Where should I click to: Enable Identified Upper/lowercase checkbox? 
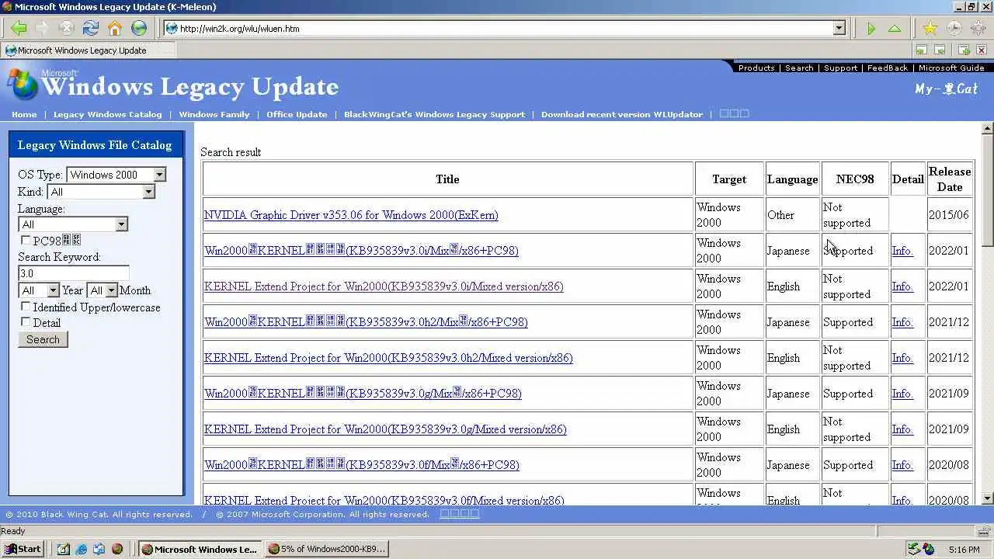(26, 307)
